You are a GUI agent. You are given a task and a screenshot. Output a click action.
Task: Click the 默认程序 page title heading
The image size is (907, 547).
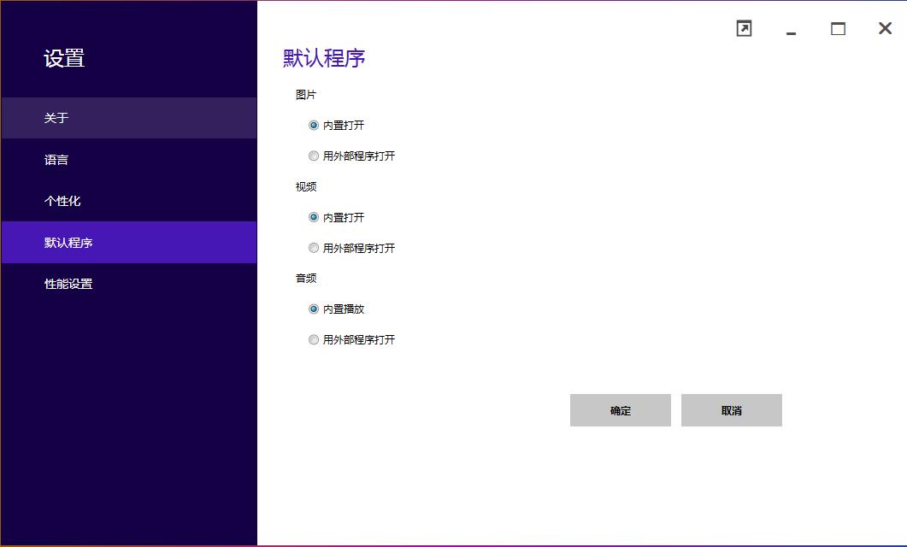coord(323,57)
